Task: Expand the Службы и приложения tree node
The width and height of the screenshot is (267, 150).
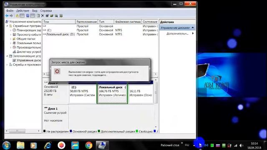Action: coord(7,65)
